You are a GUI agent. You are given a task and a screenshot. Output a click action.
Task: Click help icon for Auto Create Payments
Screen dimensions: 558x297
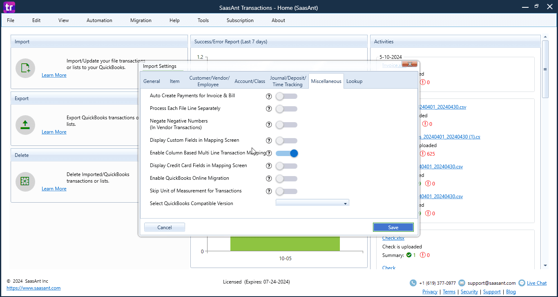tap(269, 96)
